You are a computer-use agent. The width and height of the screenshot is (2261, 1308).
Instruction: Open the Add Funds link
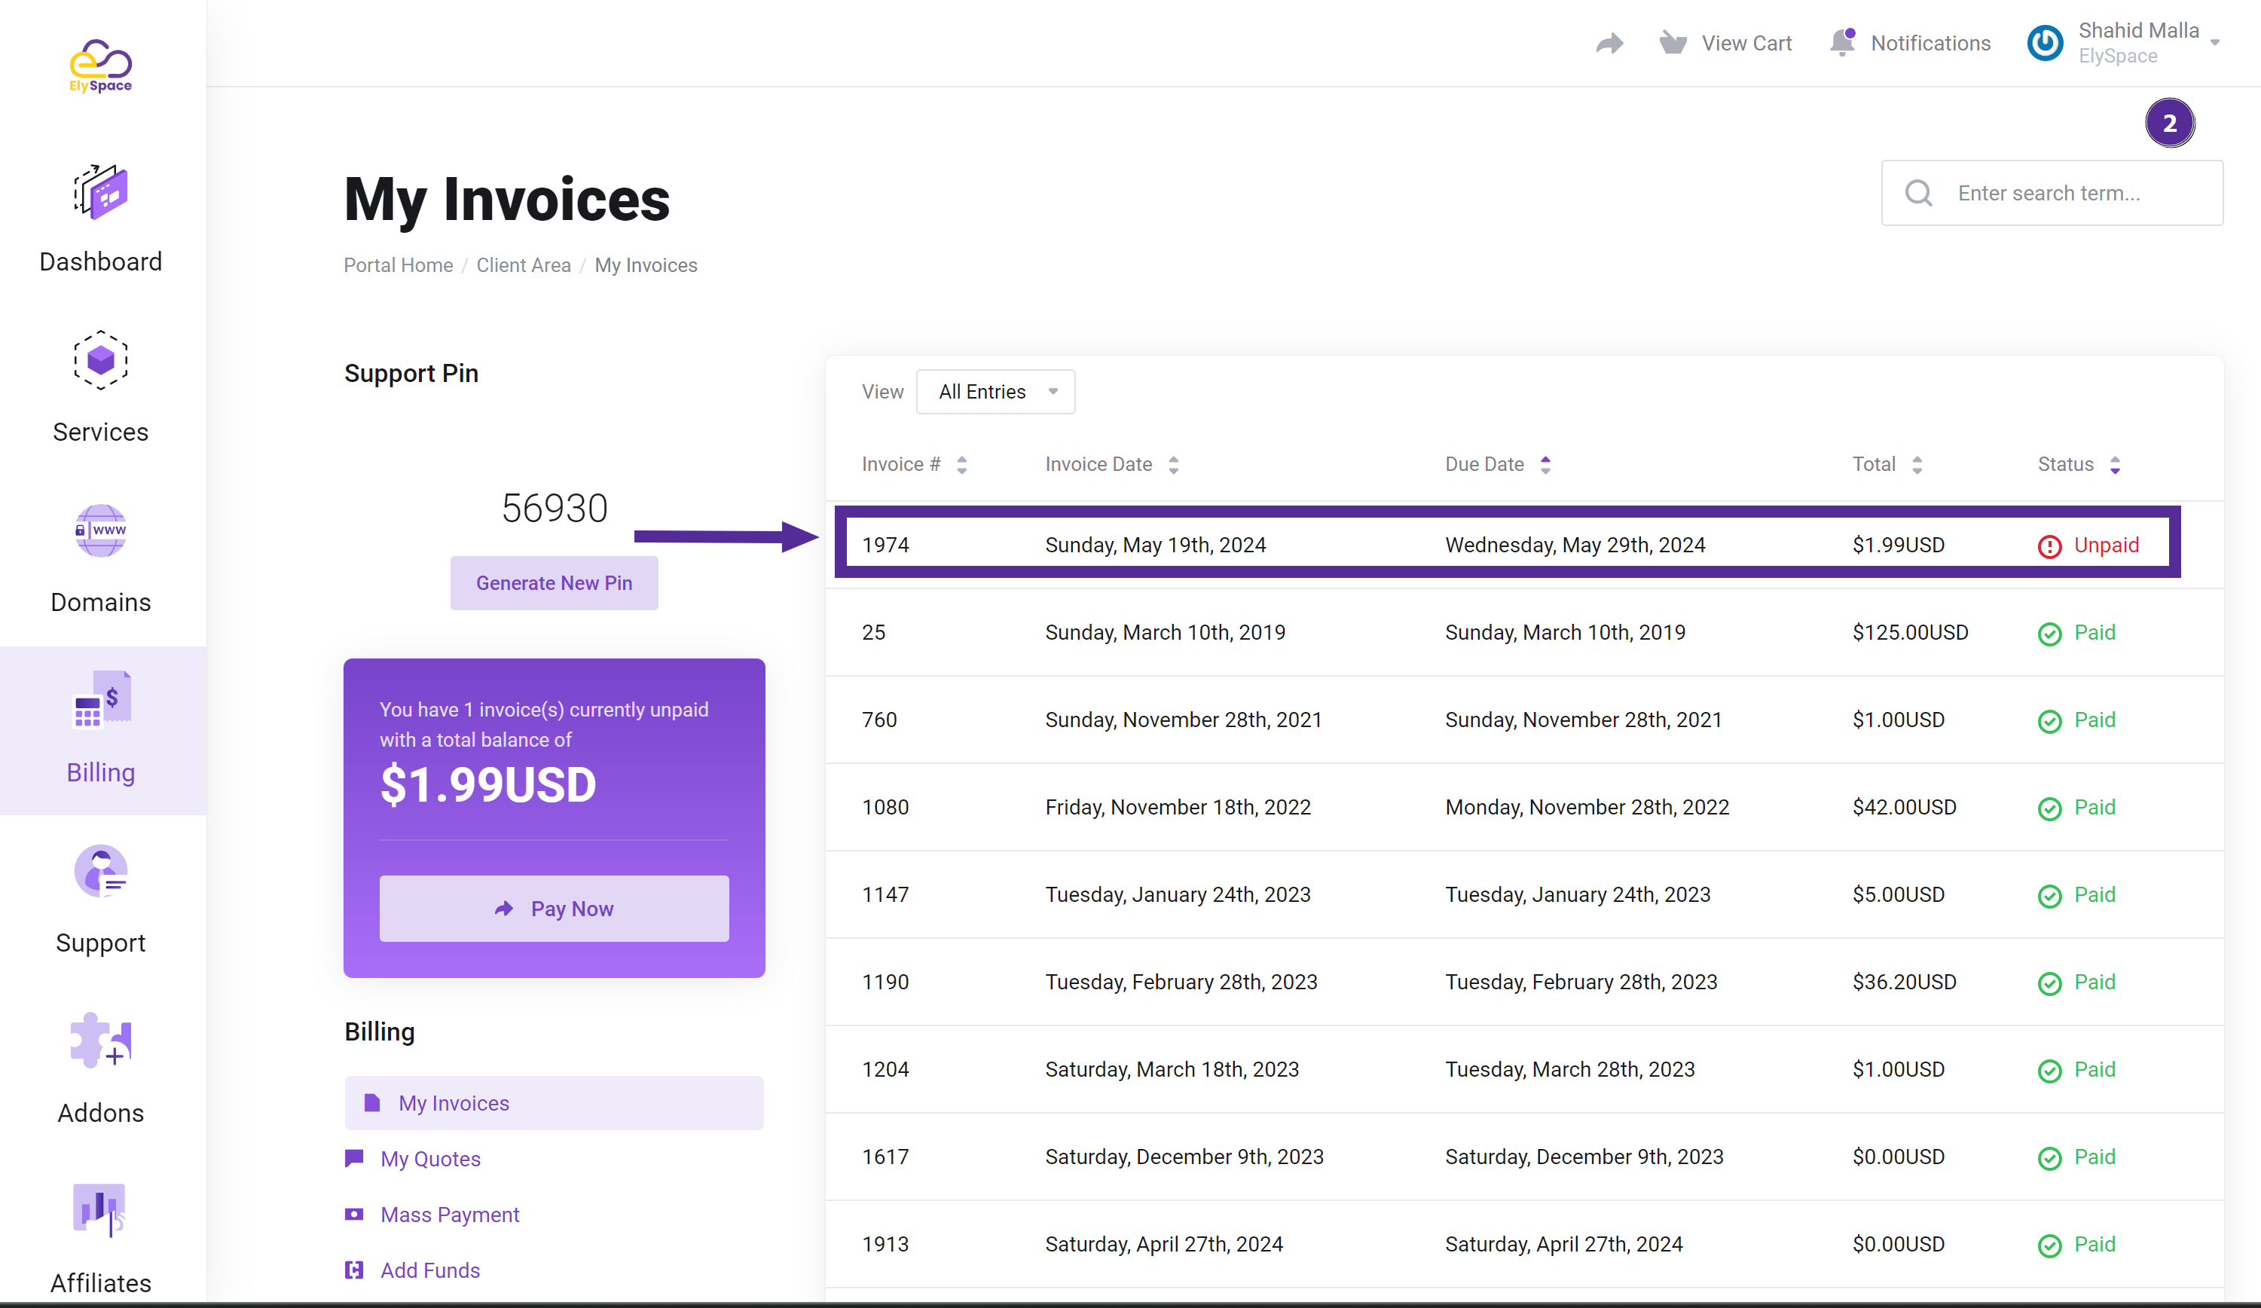click(431, 1270)
